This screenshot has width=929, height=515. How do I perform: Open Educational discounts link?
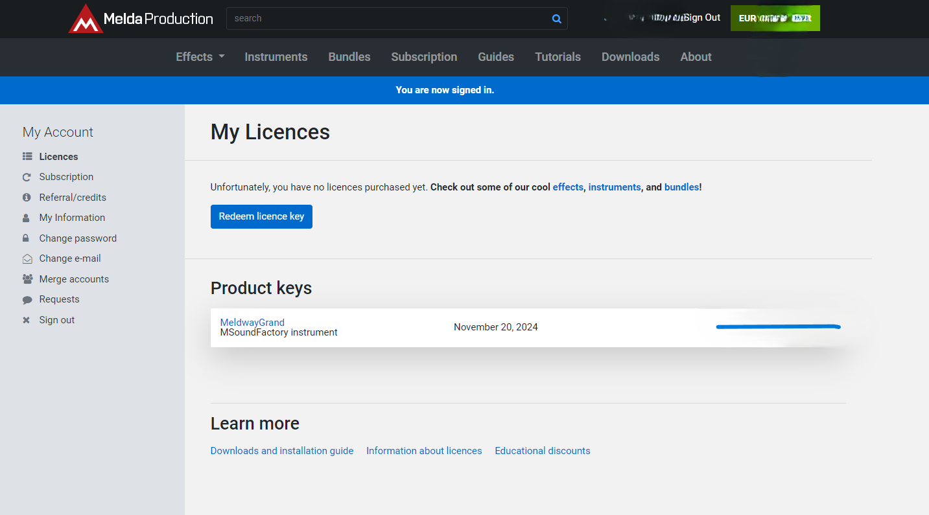point(542,451)
